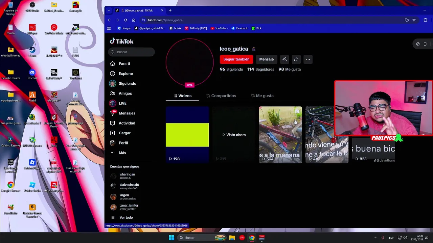The width and height of the screenshot is (433, 243).
Task: Open Chrome extensions puzzle icon
Action: (425, 20)
